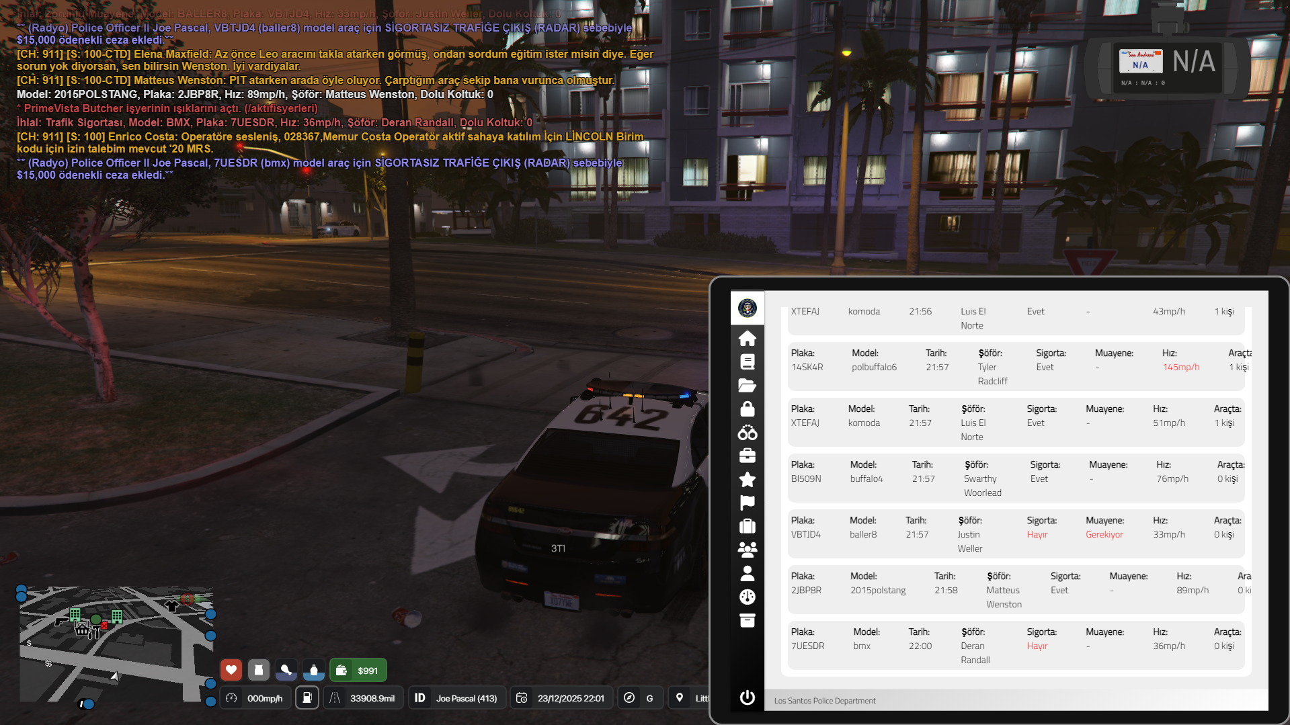Image resolution: width=1290 pixels, height=725 pixels.
Task: Click the road mileage icon
Action: coord(335,698)
